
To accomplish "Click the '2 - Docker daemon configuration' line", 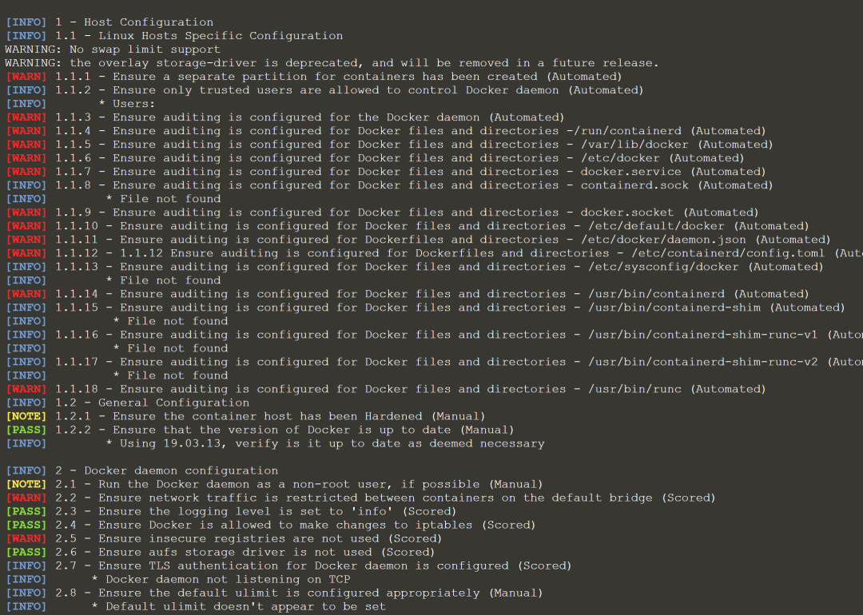I will pos(167,471).
